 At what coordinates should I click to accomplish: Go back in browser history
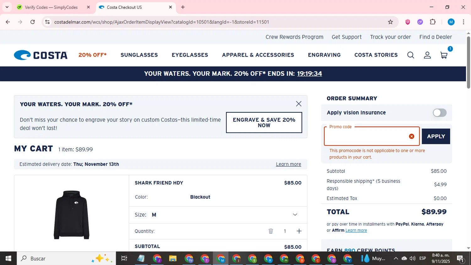click(8, 22)
